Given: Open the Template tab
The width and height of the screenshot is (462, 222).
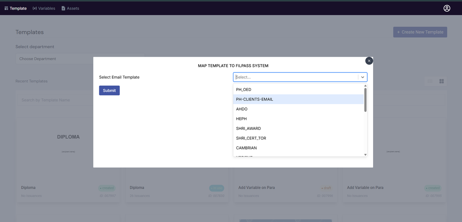Looking at the screenshot, I should point(15,8).
